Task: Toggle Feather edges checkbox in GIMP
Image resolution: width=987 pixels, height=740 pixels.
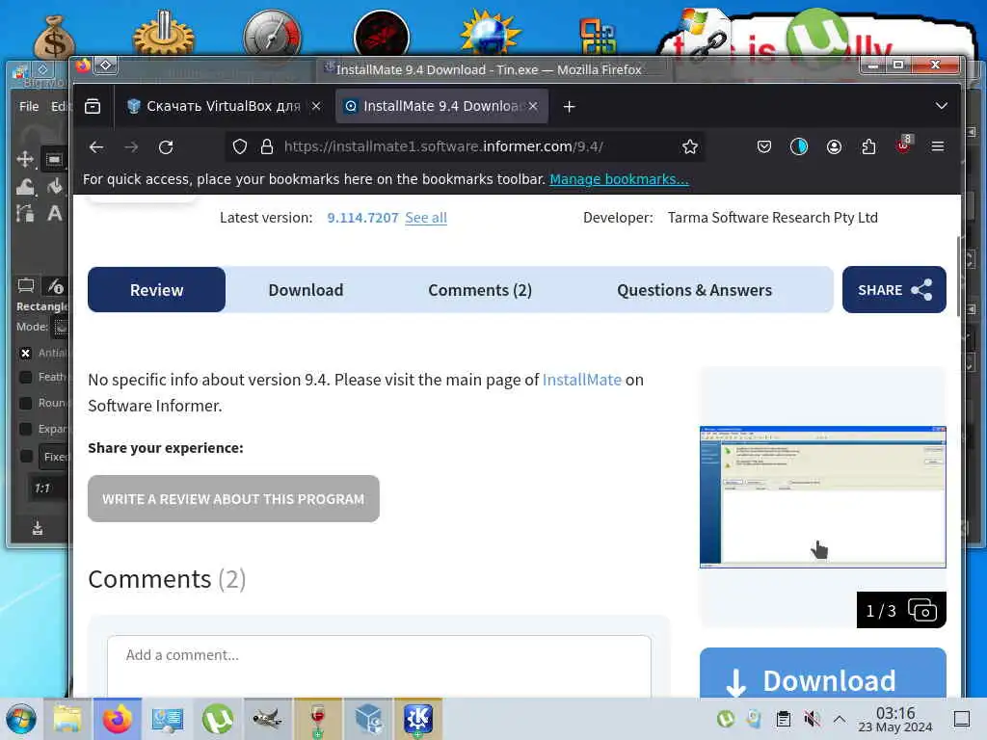Action: 26,377
